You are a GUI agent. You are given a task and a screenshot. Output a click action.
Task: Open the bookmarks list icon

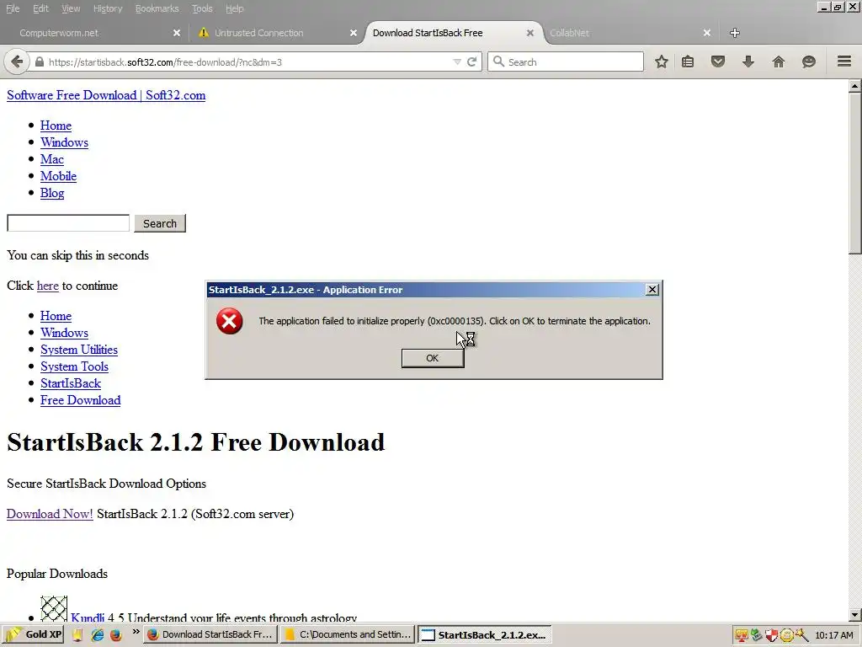[688, 61]
